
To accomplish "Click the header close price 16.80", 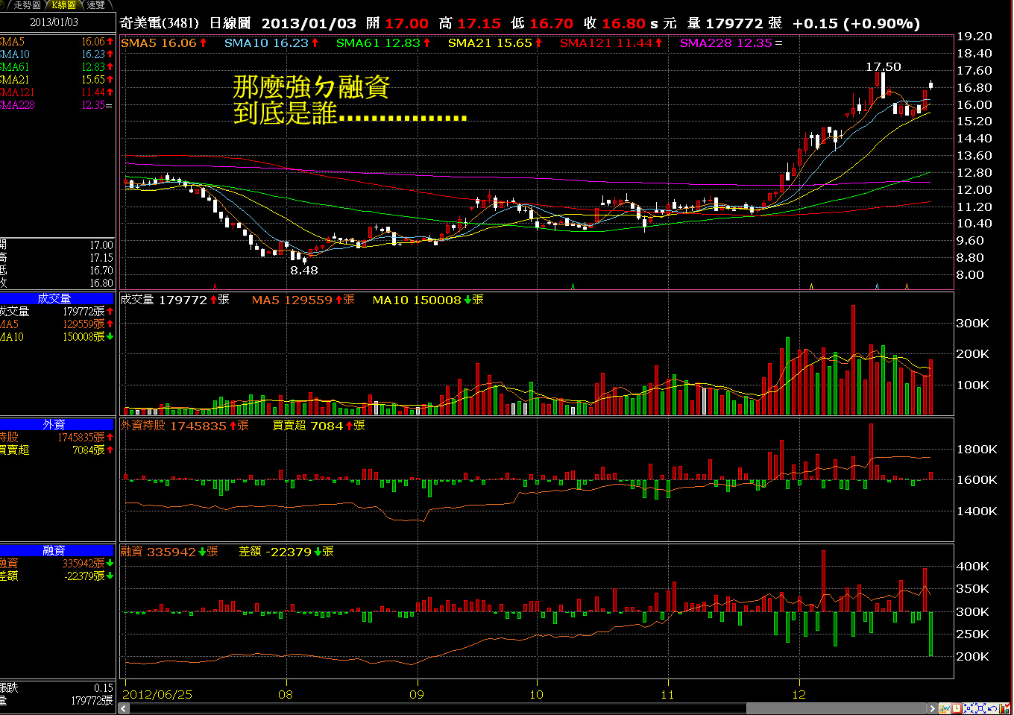I will click(x=623, y=23).
